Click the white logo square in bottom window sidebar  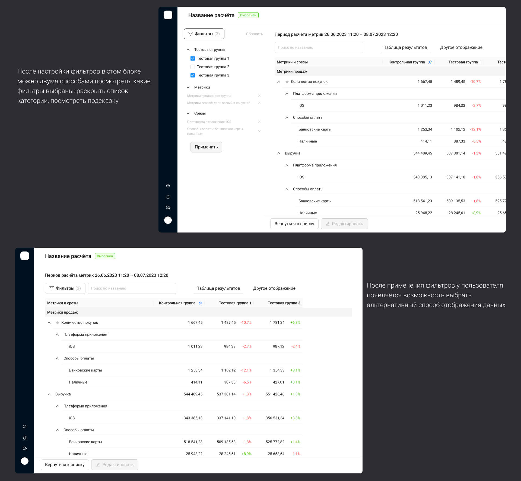click(x=25, y=256)
